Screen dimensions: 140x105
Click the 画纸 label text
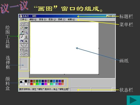124,61
